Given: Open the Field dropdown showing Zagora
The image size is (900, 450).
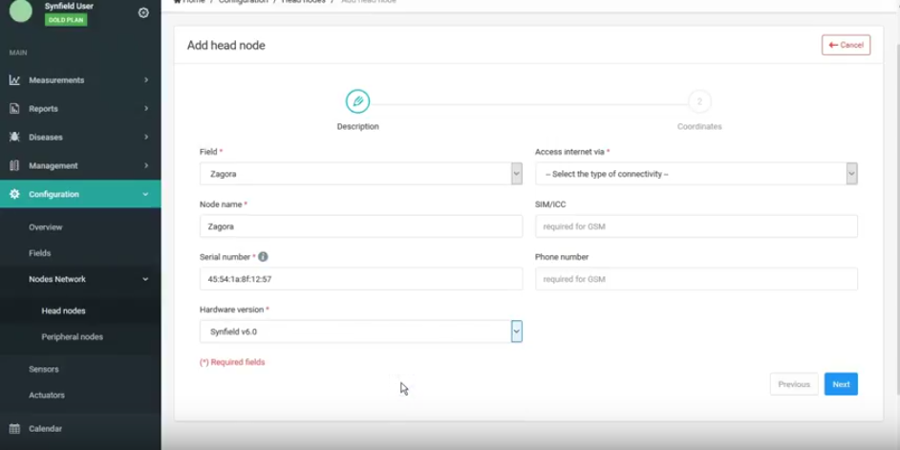Looking at the screenshot, I should (x=360, y=174).
